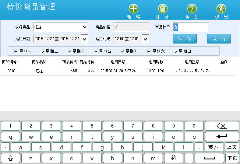
Task: Click the trash can 删除 (Delete) icon
Action: click(x=163, y=9)
